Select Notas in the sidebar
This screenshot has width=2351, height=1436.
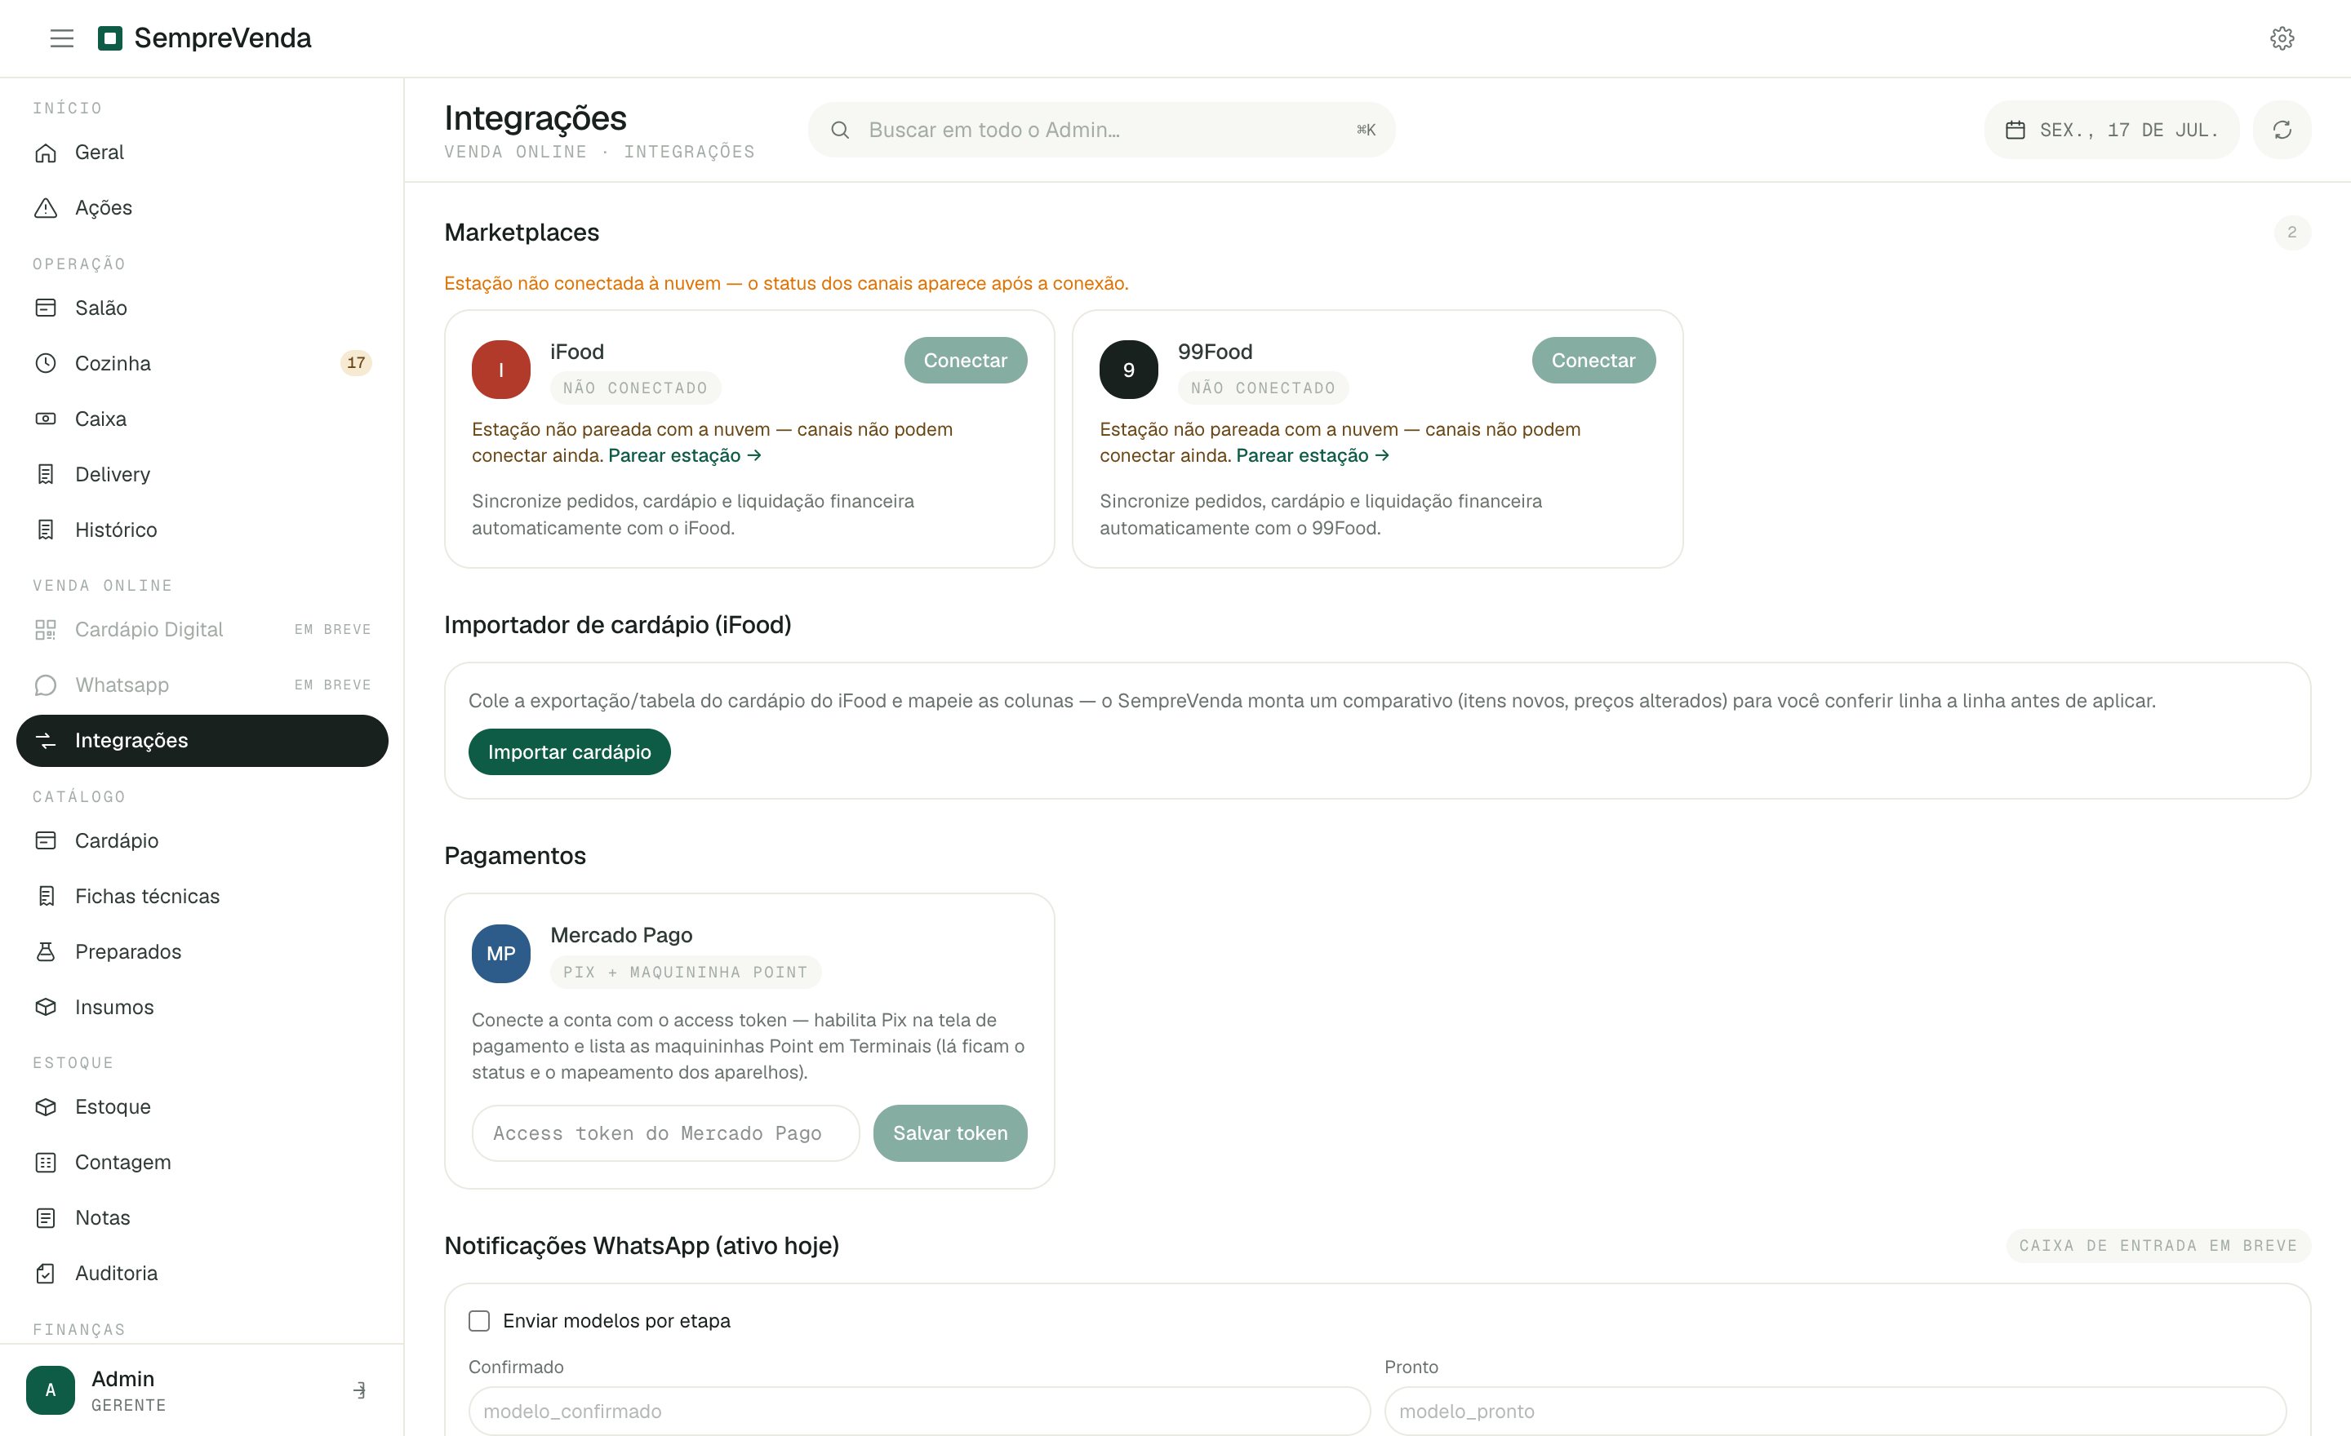[x=202, y=1217]
